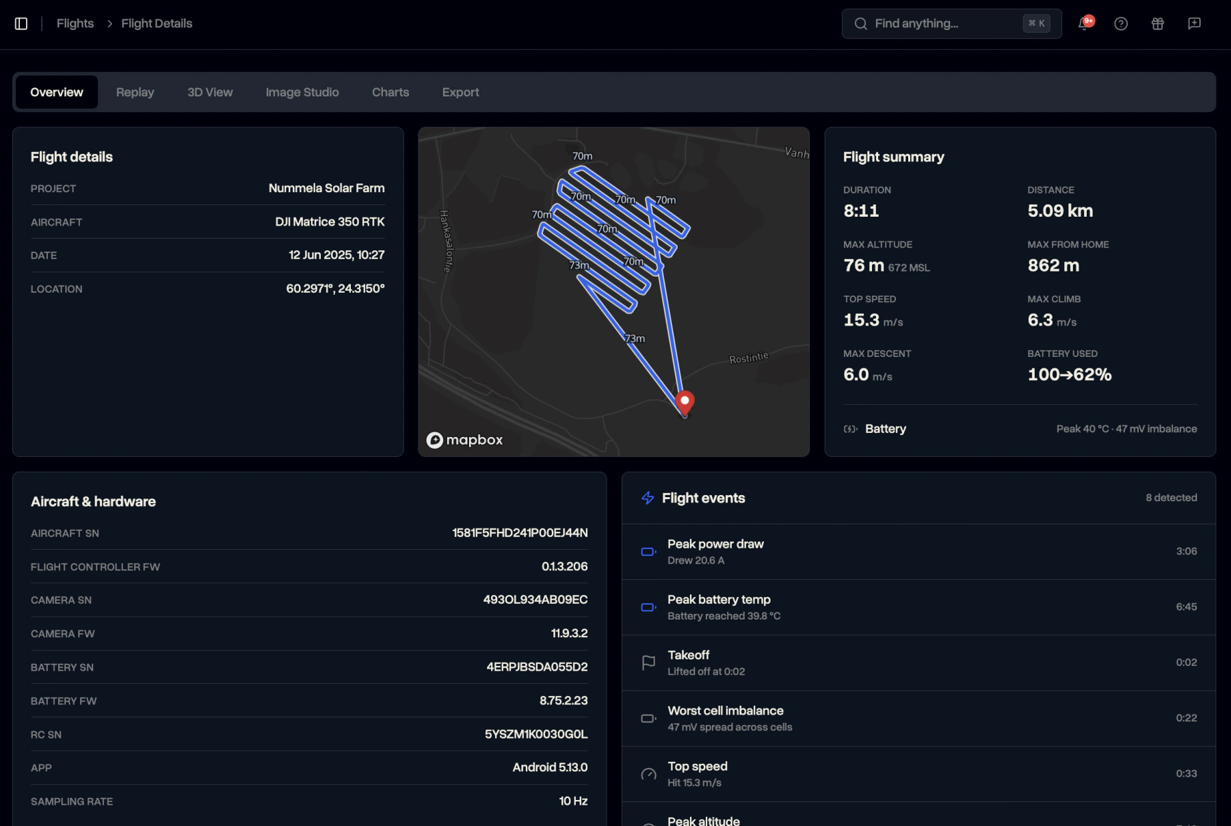Image resolution: width=1231 pixels, height=826 pixels.
Task: Click the red home marker on map
Action: [x=685, y=402]
